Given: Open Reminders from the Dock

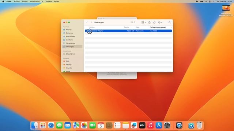Looking at the screenshot, I should pos(117,126).
